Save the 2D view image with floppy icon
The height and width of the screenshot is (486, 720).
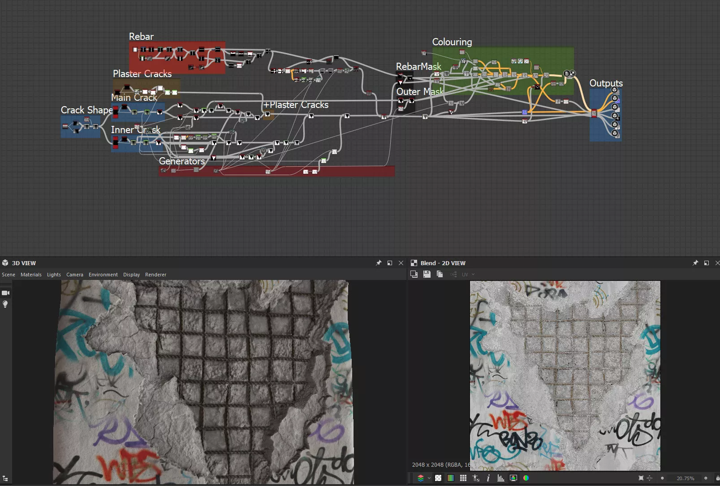click(x=427, y=274)
